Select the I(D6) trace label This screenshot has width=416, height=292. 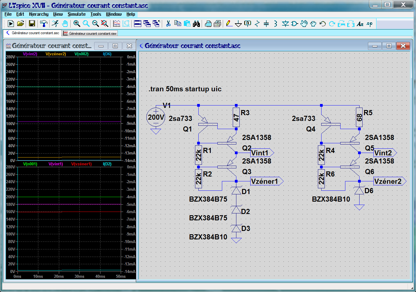(107, 54)
